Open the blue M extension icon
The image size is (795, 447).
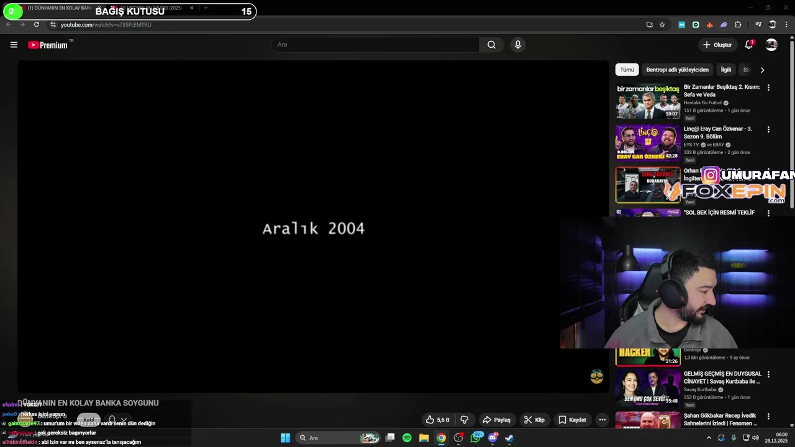[x=681, y=25]
